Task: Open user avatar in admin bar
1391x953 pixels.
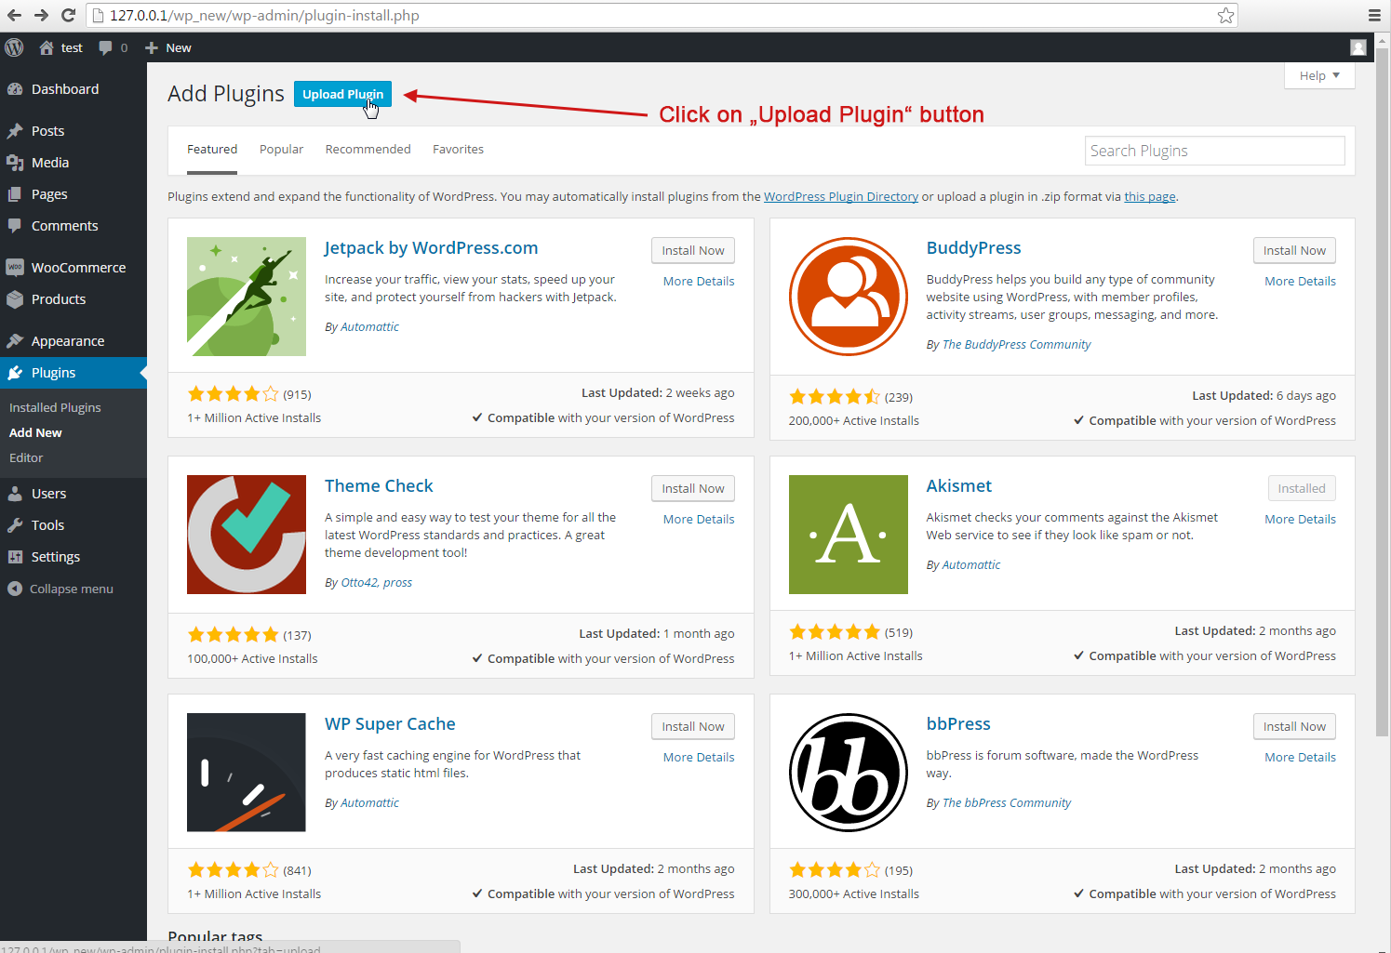Action: pyautogui.click(x=1358, y=47)
